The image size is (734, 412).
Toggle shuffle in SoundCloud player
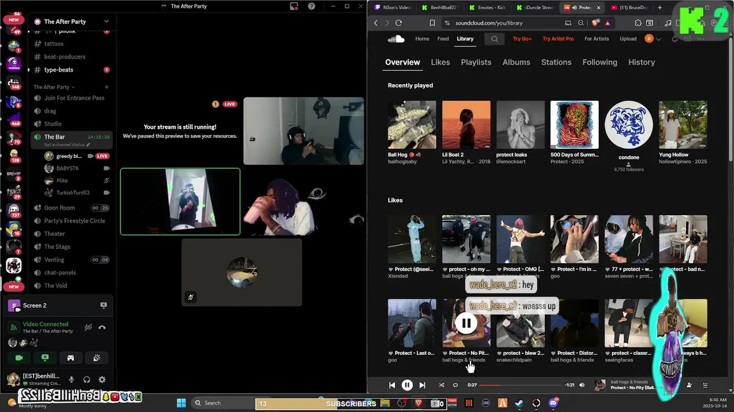pos(442,385)
